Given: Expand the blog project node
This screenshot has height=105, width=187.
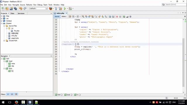Looking at the screenshot, I should coord(1,16).
